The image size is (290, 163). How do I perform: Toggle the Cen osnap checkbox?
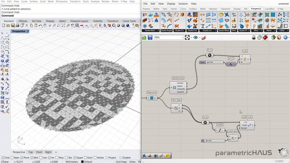(x=40, y=158)
